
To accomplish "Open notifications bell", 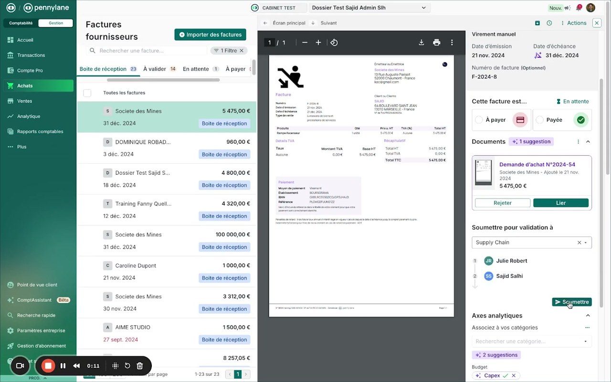I will 579,8.
